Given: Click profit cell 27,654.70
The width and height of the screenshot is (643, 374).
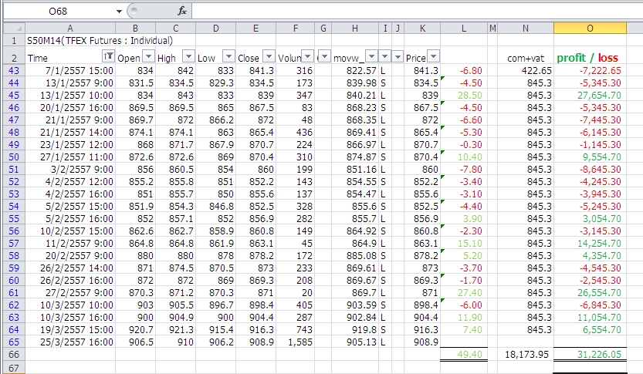Looking at the screenshot, I should tap(590, 95).
